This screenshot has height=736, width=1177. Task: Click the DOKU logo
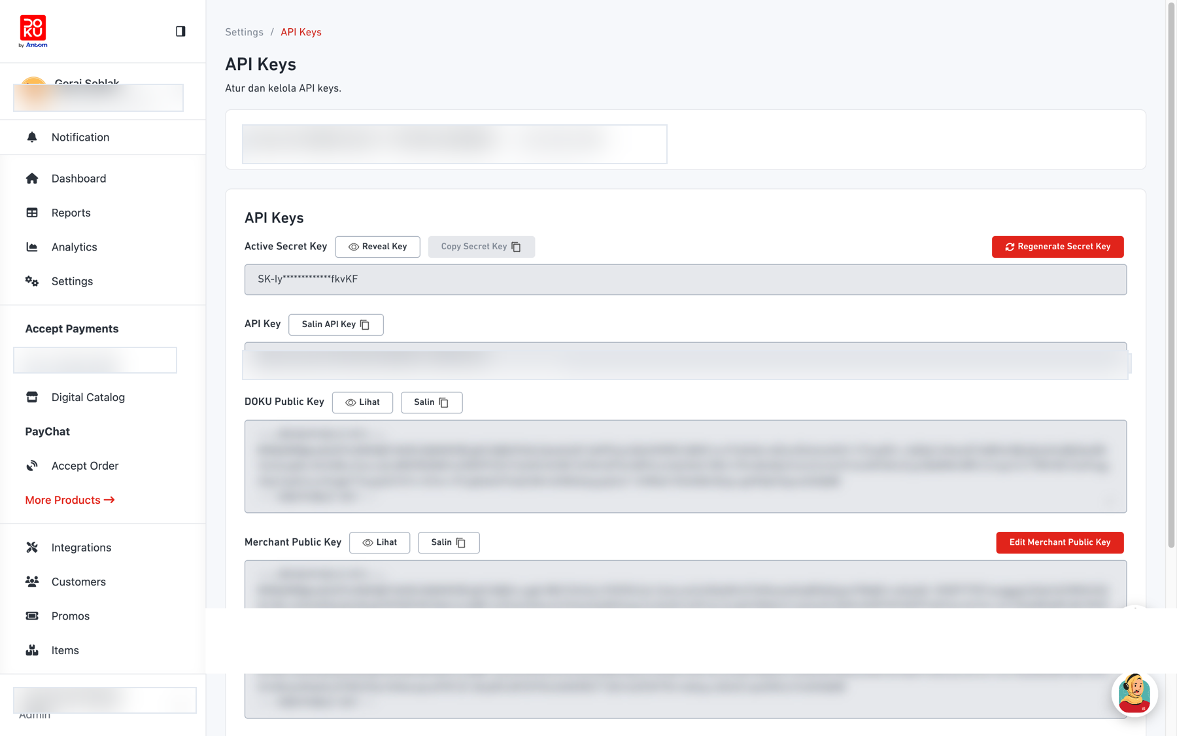[x=33, y=31]
